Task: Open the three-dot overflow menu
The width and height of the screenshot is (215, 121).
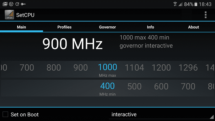Action: click(205, 15)
